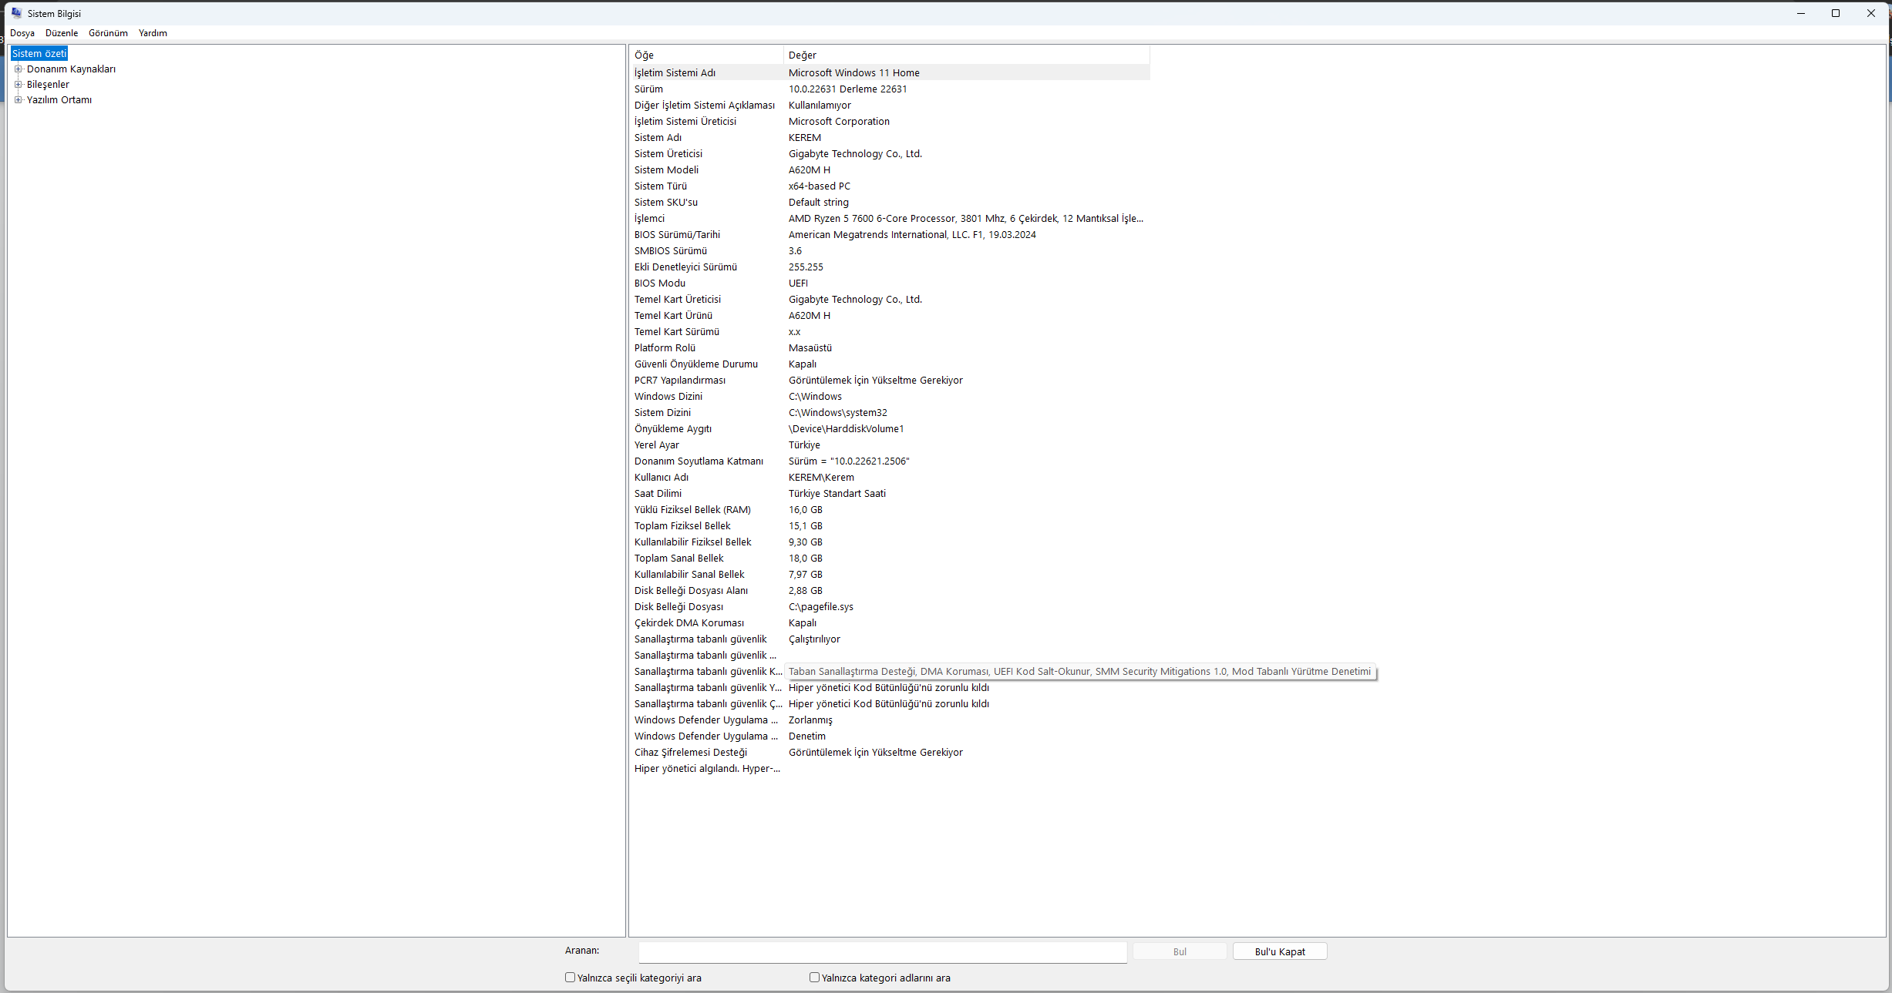Enable 'Yalnızca seçili kategoriyi ara' checkbox
This screenshot has width=1892, height=993.
(x=571, y=978)
